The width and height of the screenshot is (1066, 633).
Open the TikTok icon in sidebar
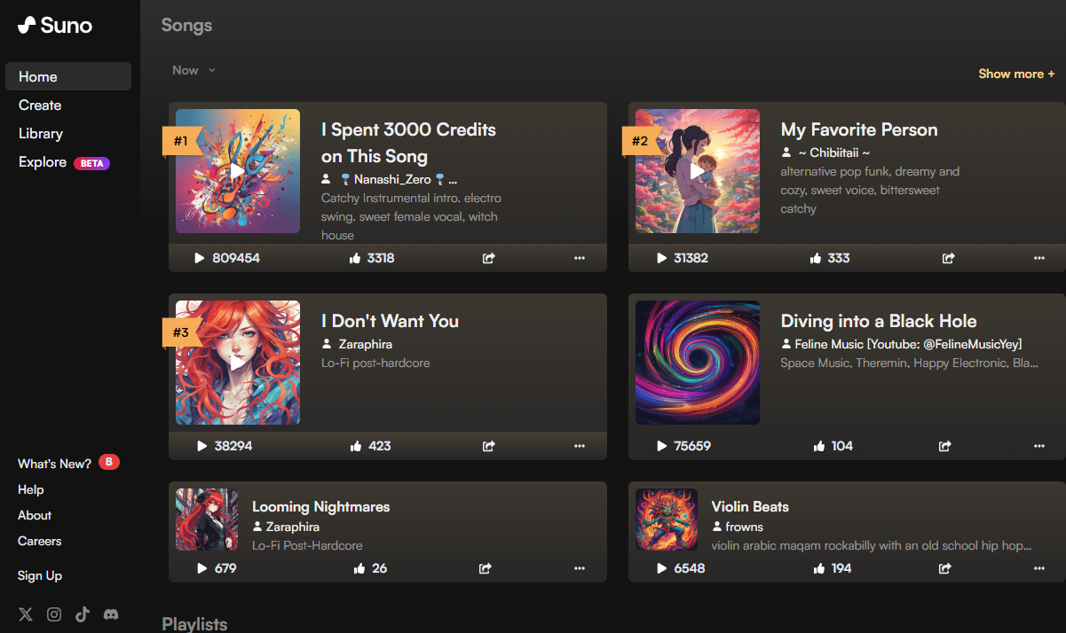click(x=83, y=614)
